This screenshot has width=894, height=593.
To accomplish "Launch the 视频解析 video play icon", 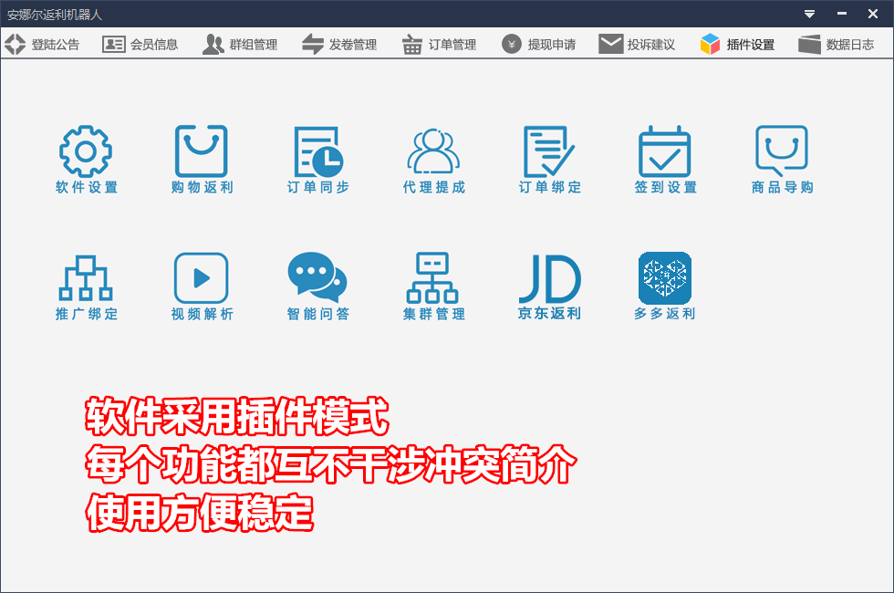I will pos(202,278).
